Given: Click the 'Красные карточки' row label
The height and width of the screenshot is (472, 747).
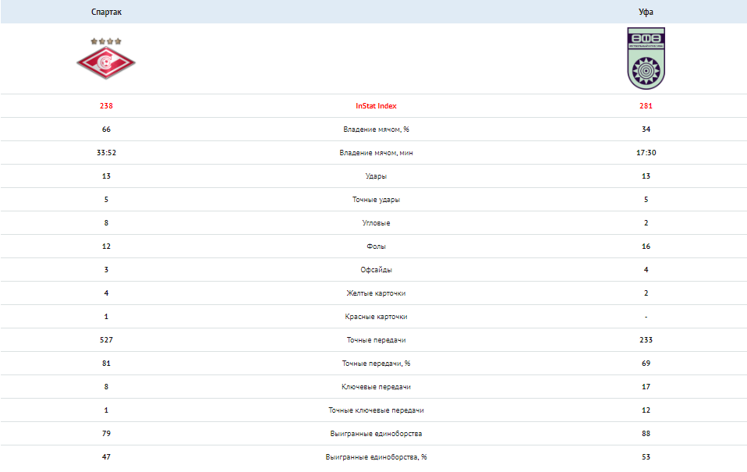Looking at the screenshot, I should pyautogui.click(x=376, y=316).
